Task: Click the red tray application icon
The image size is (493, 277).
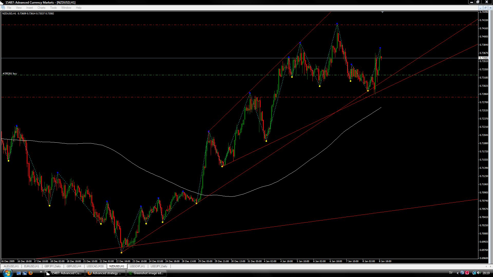Action: [x=467, y=273]
